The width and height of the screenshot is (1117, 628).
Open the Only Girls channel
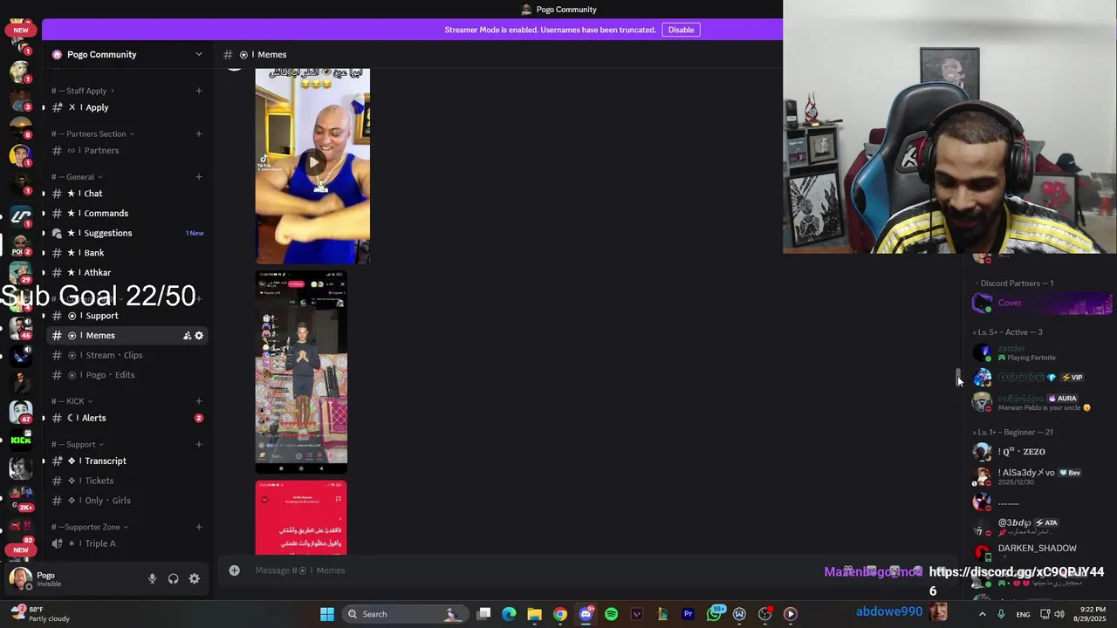(x=127, y=501)
